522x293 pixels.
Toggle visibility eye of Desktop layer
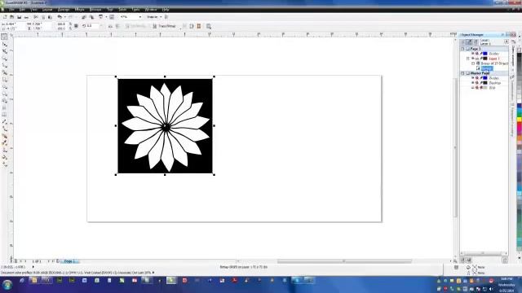473,83
